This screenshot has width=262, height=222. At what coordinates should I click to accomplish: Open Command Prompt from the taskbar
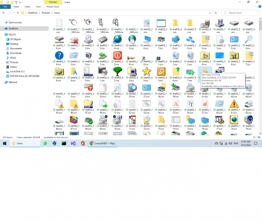64,143
